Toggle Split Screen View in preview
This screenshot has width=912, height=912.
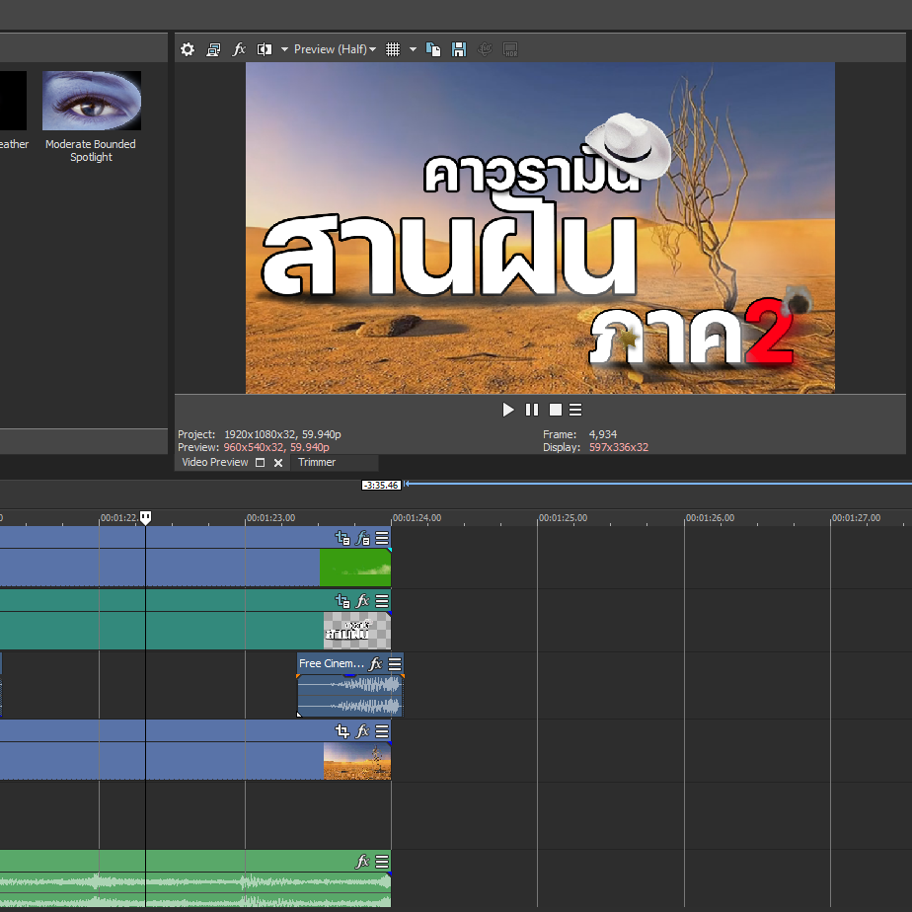265,49
